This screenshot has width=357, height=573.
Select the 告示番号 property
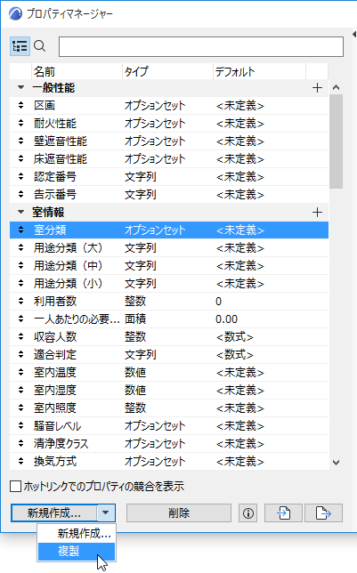tap(169, 194)
